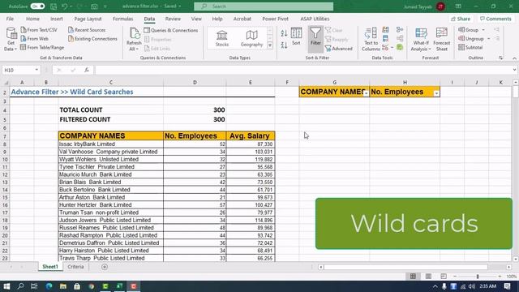The width and height of the screenshot is (519, 292).
Task: Open Windows taskbar search
Action: click(x=20, y=286)
